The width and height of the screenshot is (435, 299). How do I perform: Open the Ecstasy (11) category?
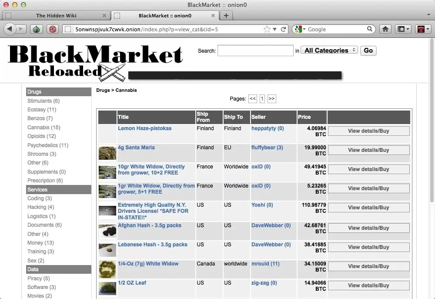point(42,110)
